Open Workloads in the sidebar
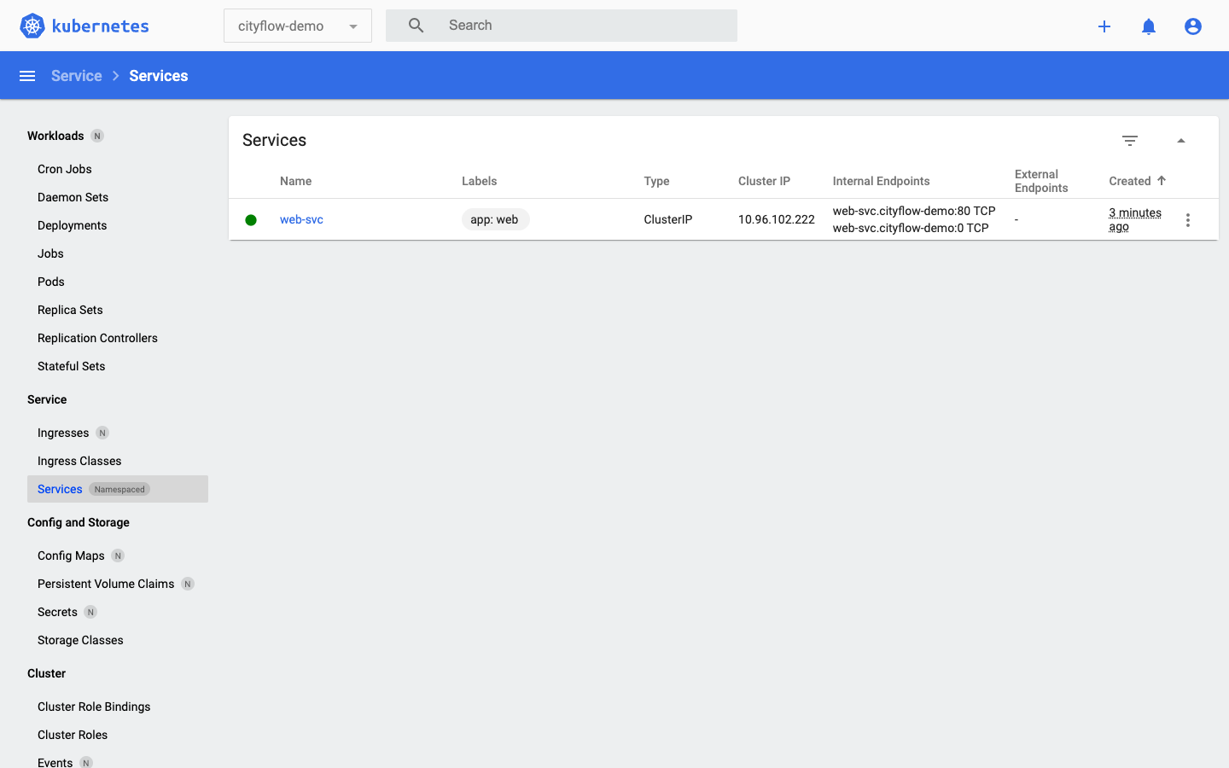The width and height of the screenshot is (1229, 768). pyautogui.click(x=55, y=136)
